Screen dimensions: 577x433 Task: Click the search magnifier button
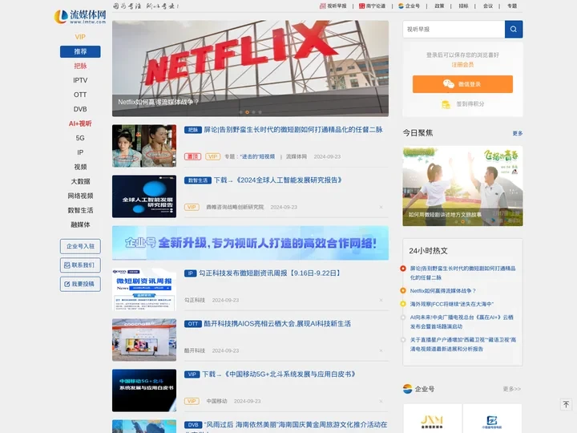click(x=514, y=29)
